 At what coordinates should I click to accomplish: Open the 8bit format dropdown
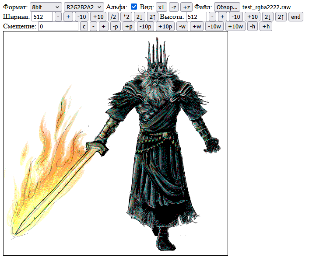click(x=46, y=7)
